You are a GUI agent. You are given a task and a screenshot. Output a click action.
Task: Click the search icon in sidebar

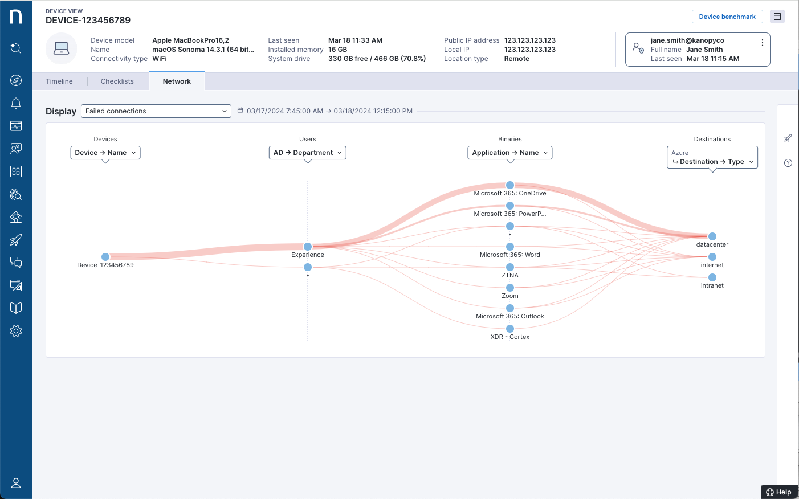click(16, 48)
